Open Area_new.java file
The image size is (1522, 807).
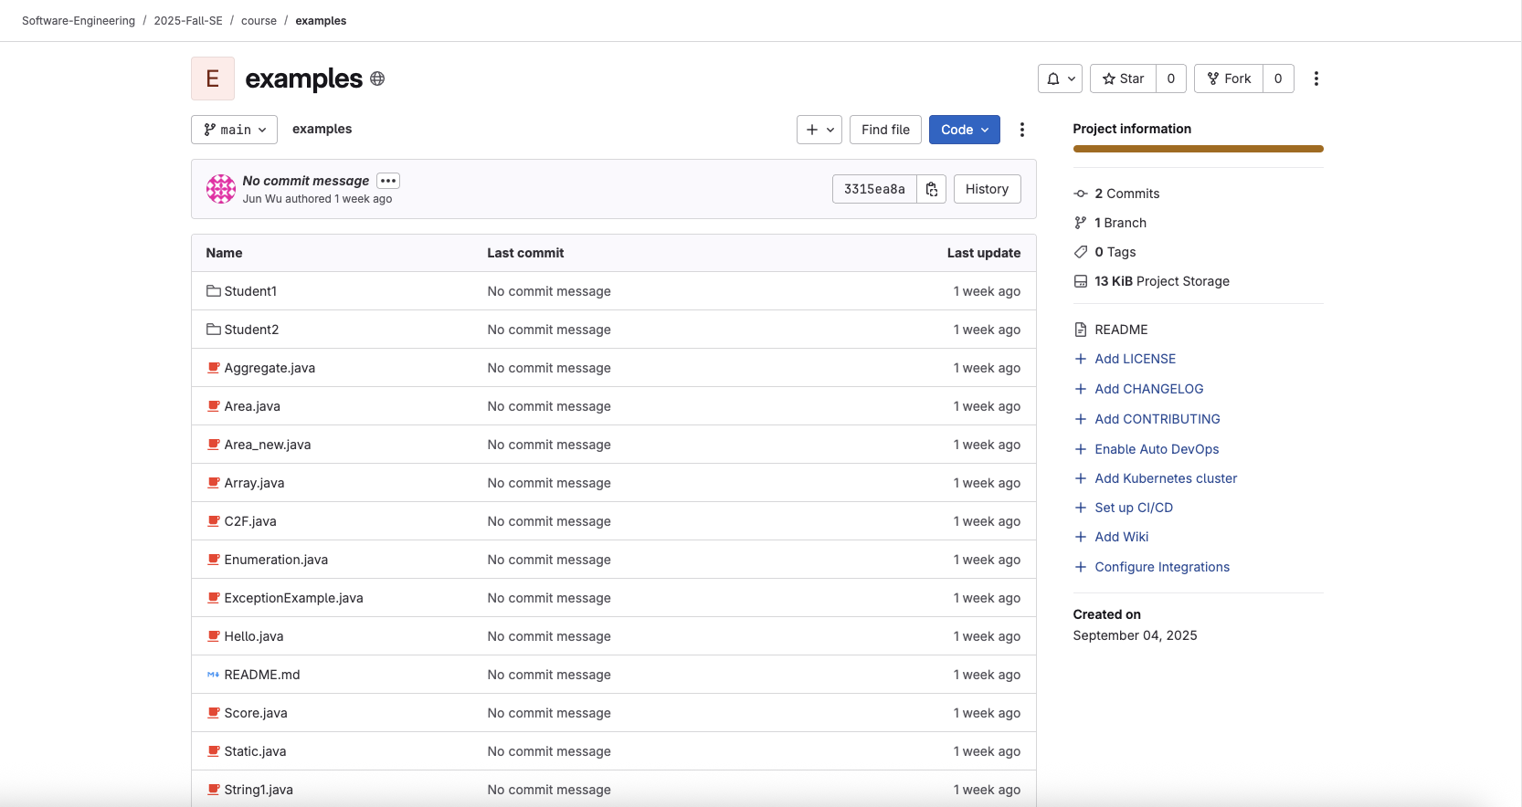point(268,445)
